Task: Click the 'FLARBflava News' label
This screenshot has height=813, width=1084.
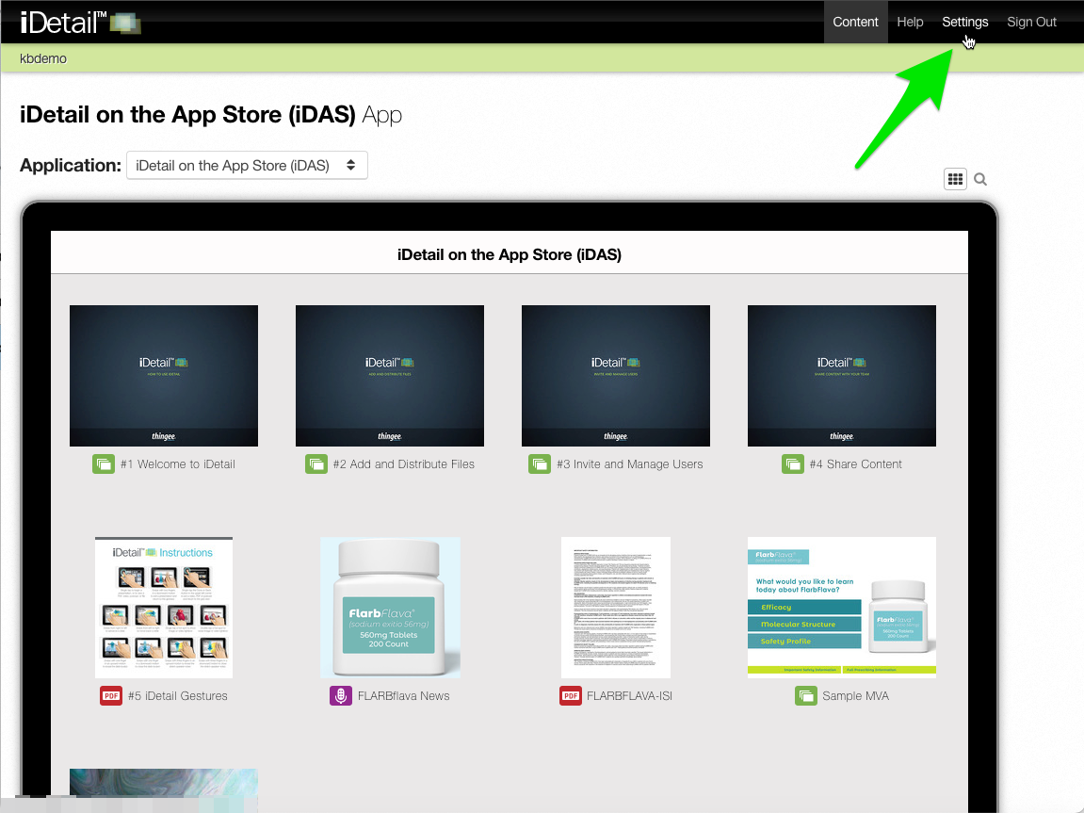Action: pos(404,695)
